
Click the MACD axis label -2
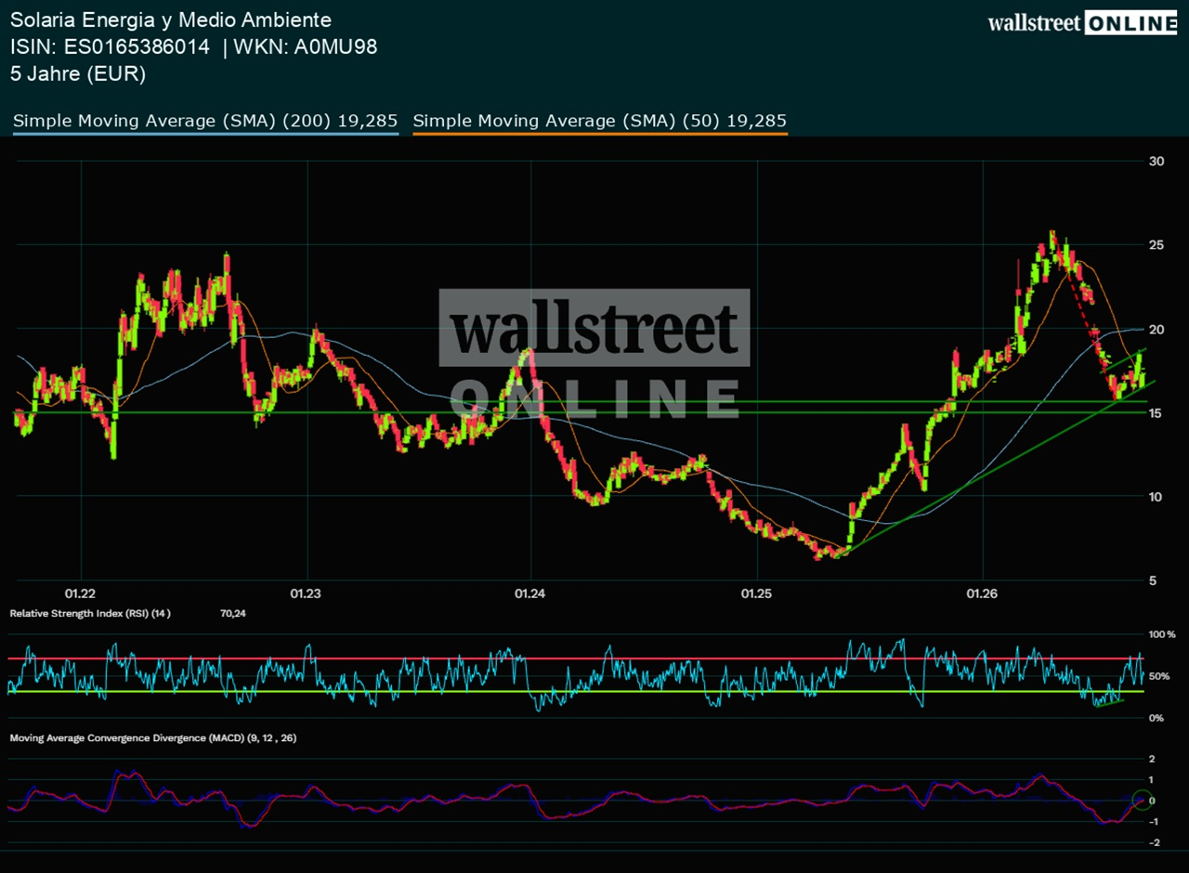(x=1155, y=843)
